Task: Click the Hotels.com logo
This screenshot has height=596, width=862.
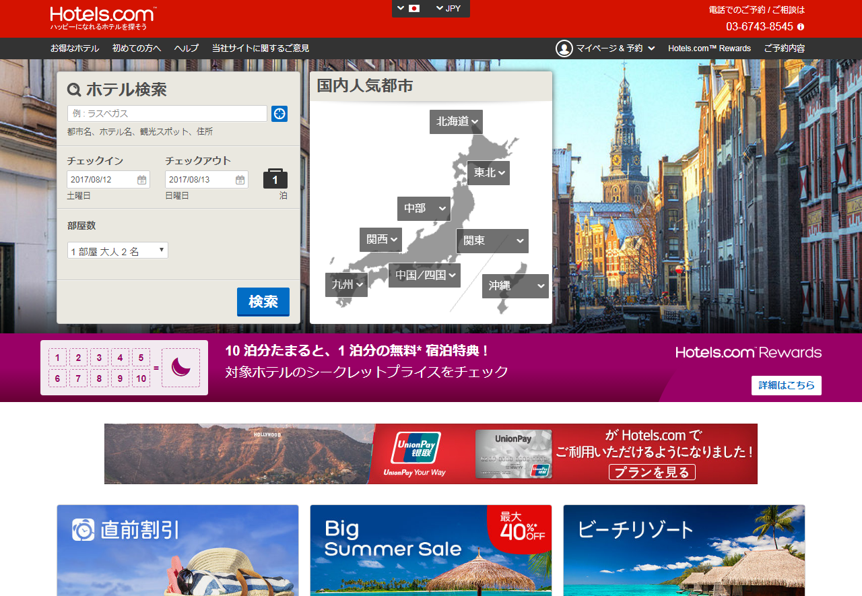Action: coord(104,18)
